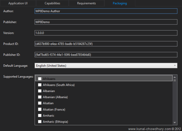This screenshot has height=131, width=182.
Task: Click the Publisher ID field
Action: coord(106,55)
